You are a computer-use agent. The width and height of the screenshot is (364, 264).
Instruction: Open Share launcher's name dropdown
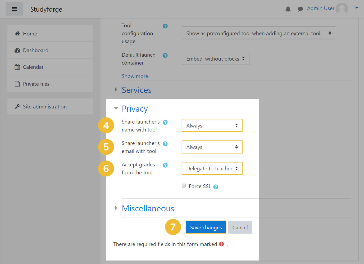(x=212, y=125)
